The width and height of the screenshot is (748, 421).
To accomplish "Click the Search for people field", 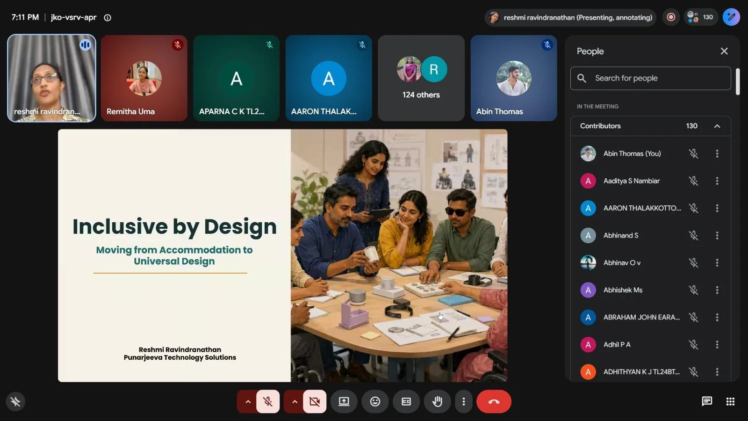I will [650, 78].
